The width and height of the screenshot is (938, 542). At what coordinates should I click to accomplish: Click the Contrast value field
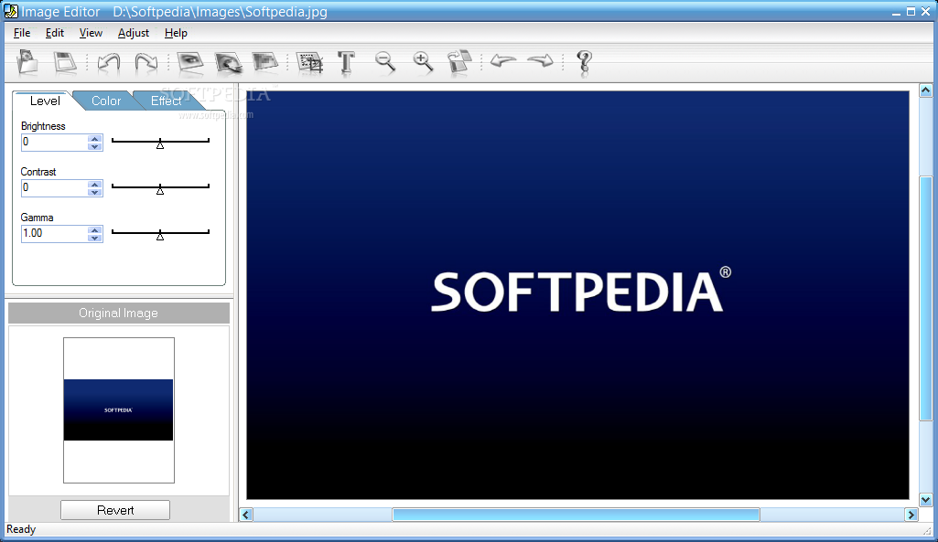[54, 187]
